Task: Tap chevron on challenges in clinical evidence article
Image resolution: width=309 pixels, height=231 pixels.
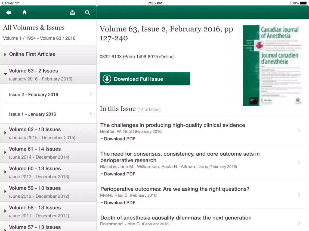Action: coord(299,130)
